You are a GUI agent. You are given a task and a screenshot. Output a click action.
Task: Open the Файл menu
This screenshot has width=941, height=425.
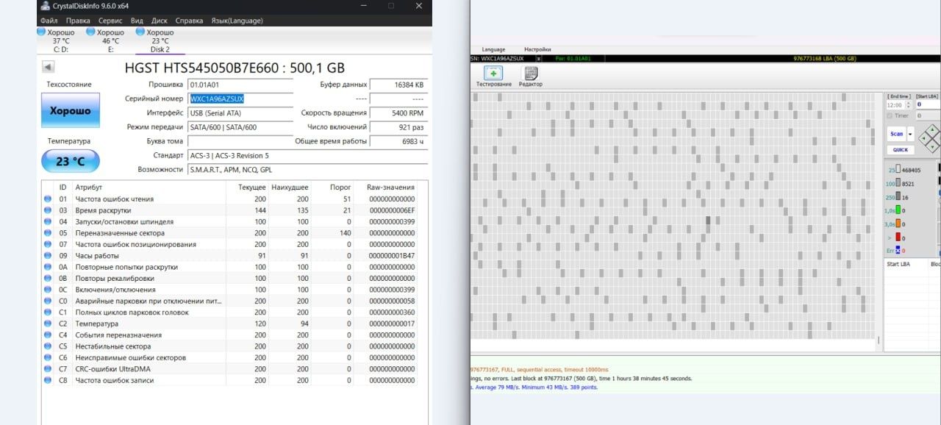point(49,21)
